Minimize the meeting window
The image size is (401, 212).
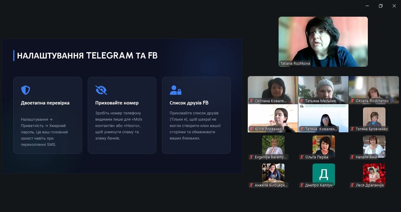[x=367, y=6]
